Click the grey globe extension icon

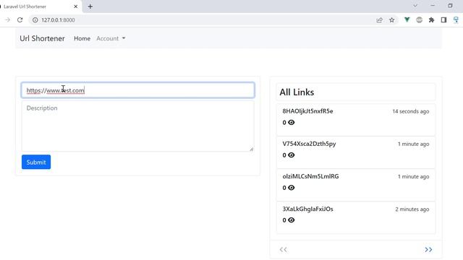(x=420, y=20)
